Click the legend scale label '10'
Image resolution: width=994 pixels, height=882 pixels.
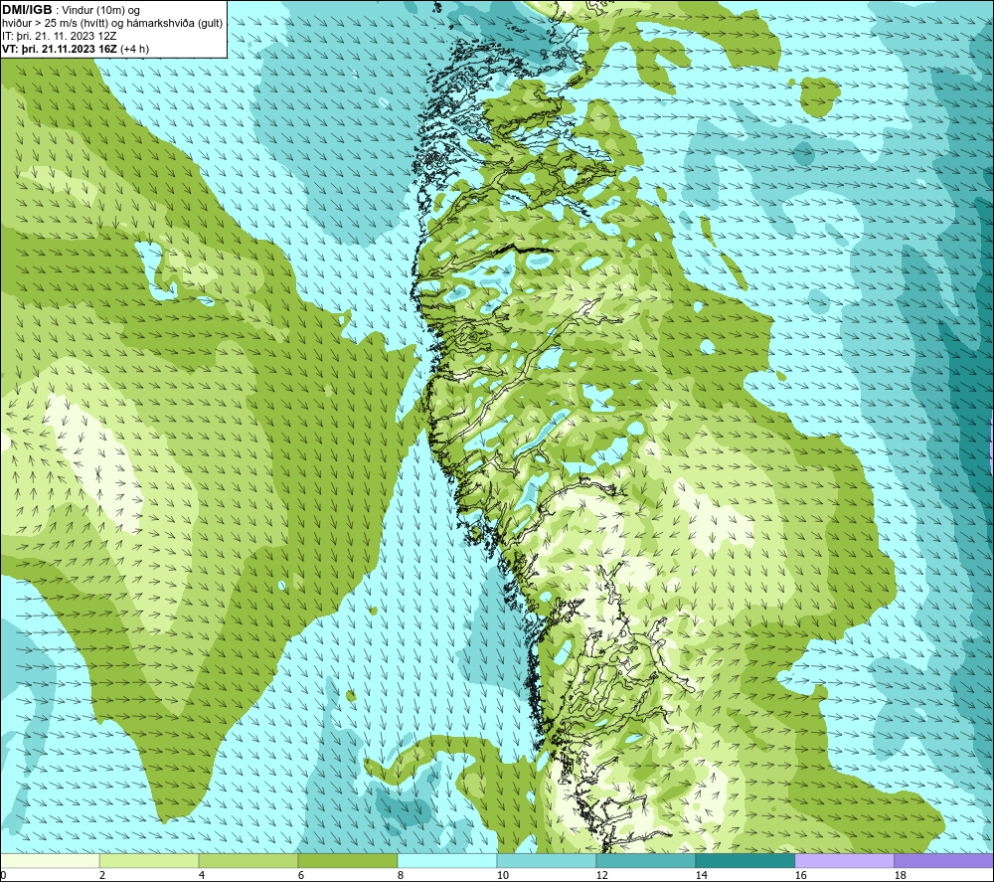pyautogui.click(x=503, y=875)
